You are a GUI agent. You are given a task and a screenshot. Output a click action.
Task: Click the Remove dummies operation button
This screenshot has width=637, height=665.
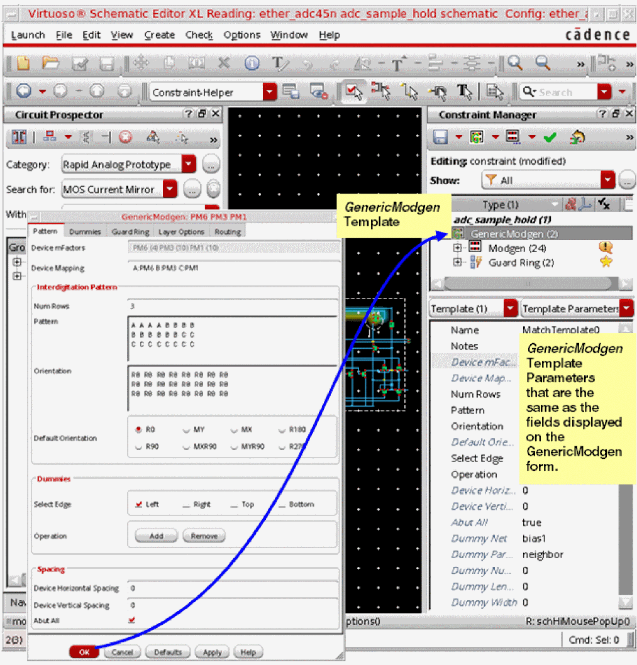click(x=204, y=536)
